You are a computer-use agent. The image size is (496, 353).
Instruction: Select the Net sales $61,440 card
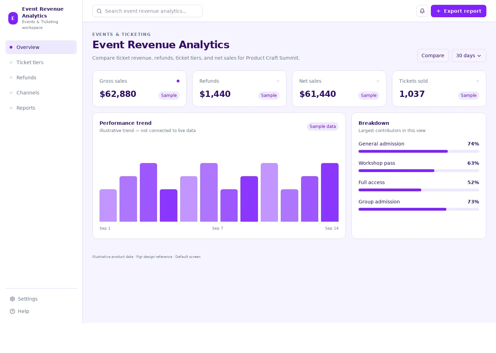point(339,89)
